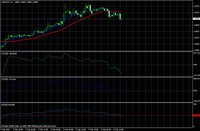Click the -237.578 scale value
Screen dimensions: 200x131
tap(196, 76)
